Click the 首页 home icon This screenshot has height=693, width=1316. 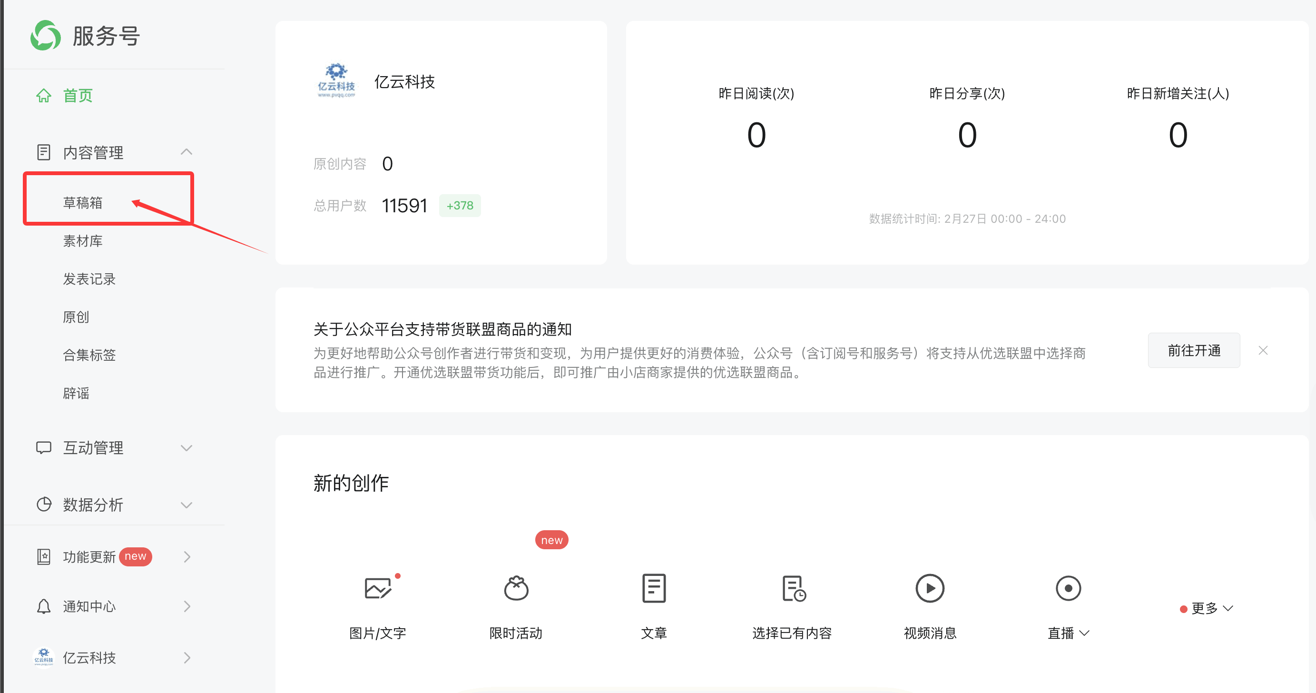click(44, 96)
